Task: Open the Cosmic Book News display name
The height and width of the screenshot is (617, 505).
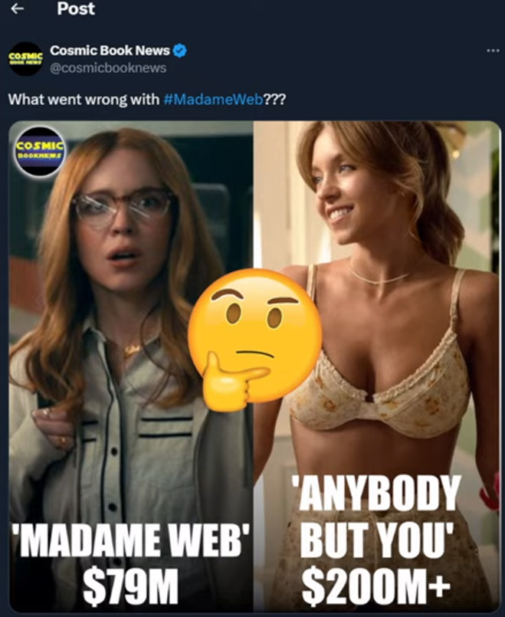Action: [x=110, y=51]
